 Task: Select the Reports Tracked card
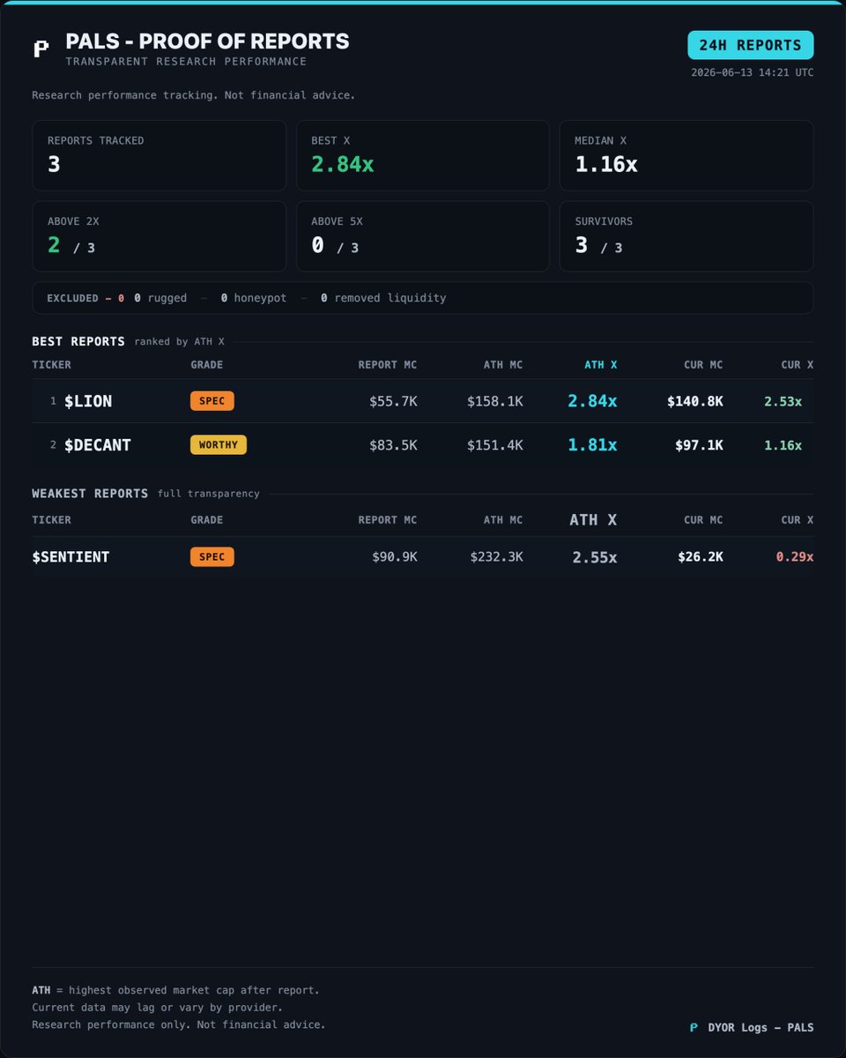160,155
